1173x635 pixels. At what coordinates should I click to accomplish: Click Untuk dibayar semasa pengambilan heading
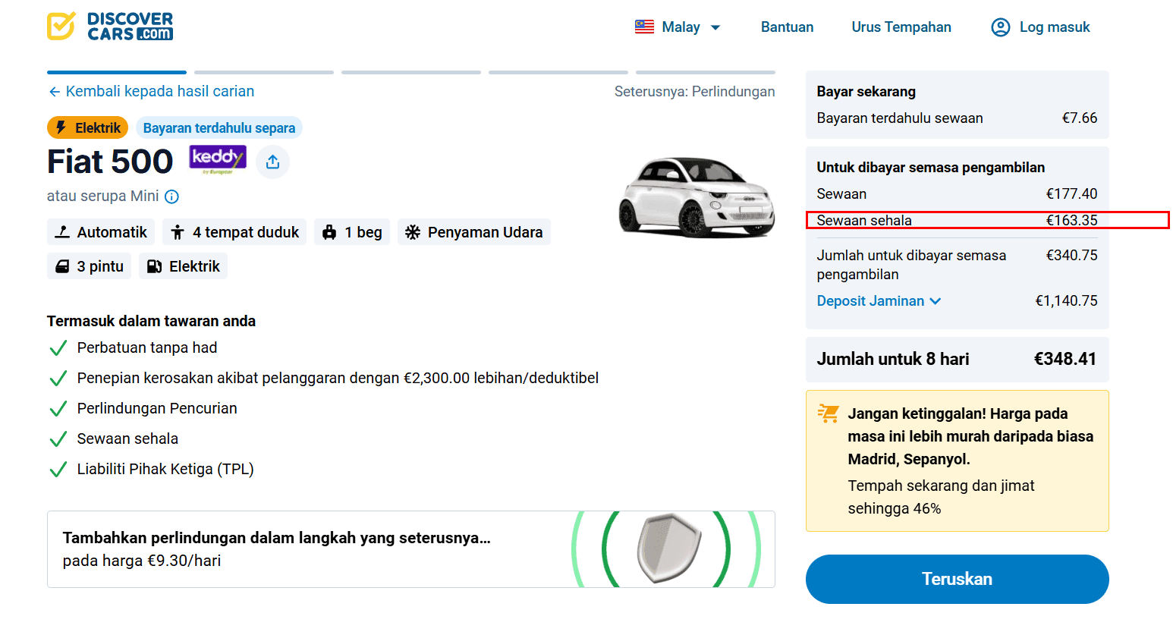tap(931, 168)
